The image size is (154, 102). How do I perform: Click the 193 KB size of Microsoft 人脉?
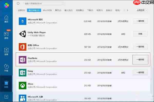[x=88, y=98]
